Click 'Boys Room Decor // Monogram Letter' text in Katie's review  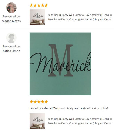(x=70, y=123)
